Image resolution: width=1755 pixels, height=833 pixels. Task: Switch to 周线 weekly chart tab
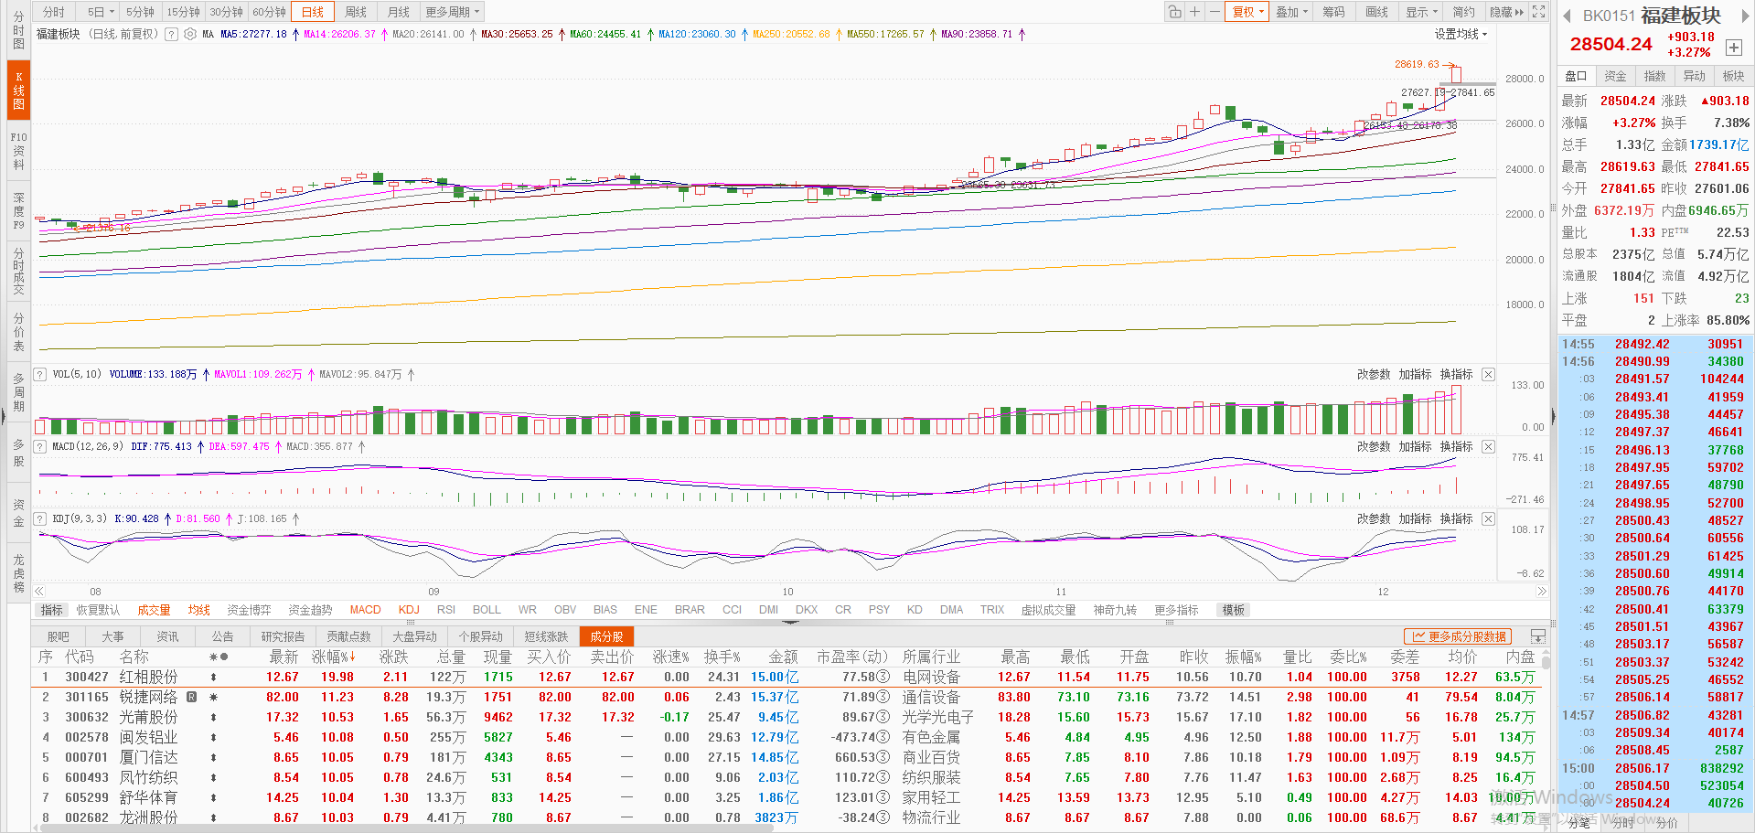coord(356,12)
